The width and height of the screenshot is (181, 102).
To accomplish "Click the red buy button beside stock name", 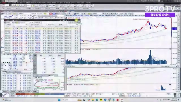I will pos(51,14).
